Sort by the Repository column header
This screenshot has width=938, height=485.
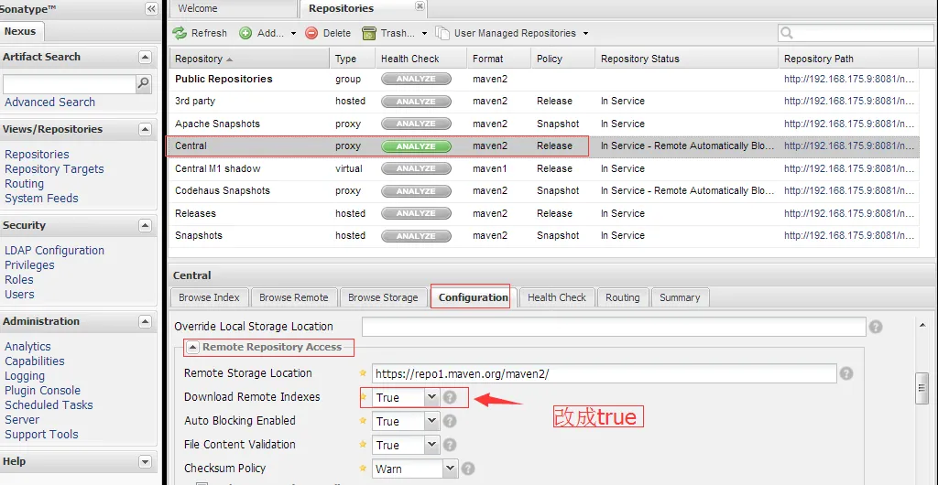coord(249,59)
